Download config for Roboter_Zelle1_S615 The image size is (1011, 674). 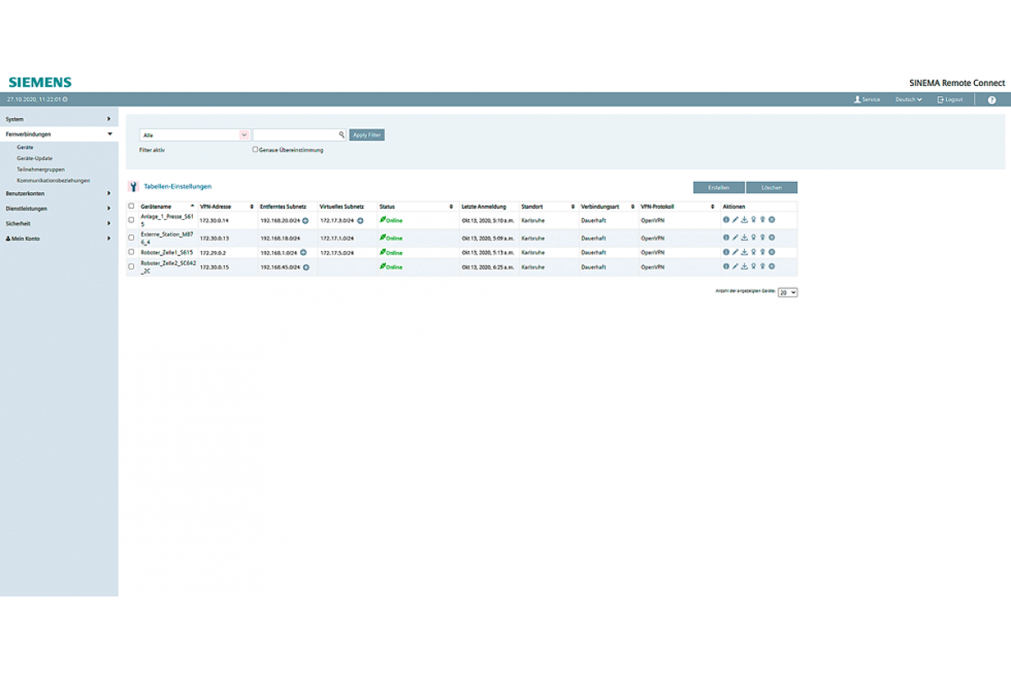[744, 251]
